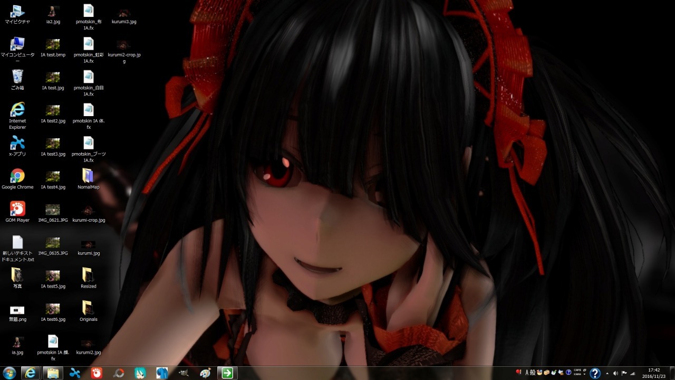Select Internet Explorer desktop shortcut

17,116
